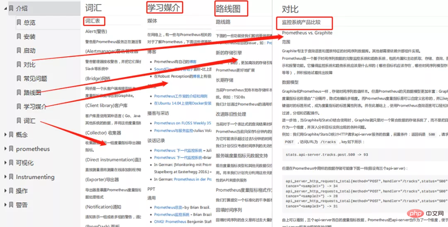Click the 新的存储引擎 roadmap heading

pyautogui.click(x=229, y=53)
